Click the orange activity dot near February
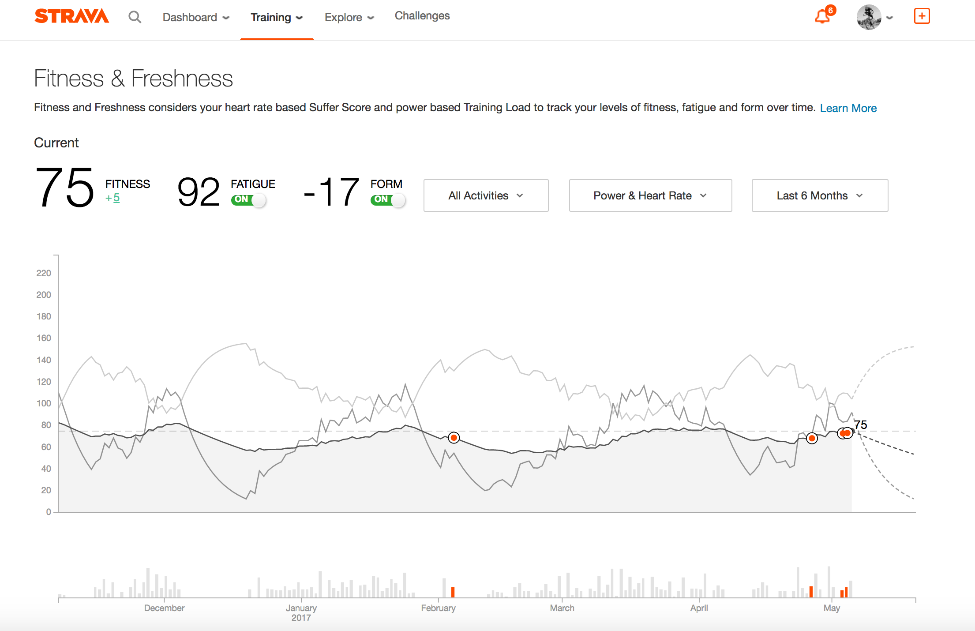Image resolution: width=975 pixels, height=631 pixels. click(453, 437)
